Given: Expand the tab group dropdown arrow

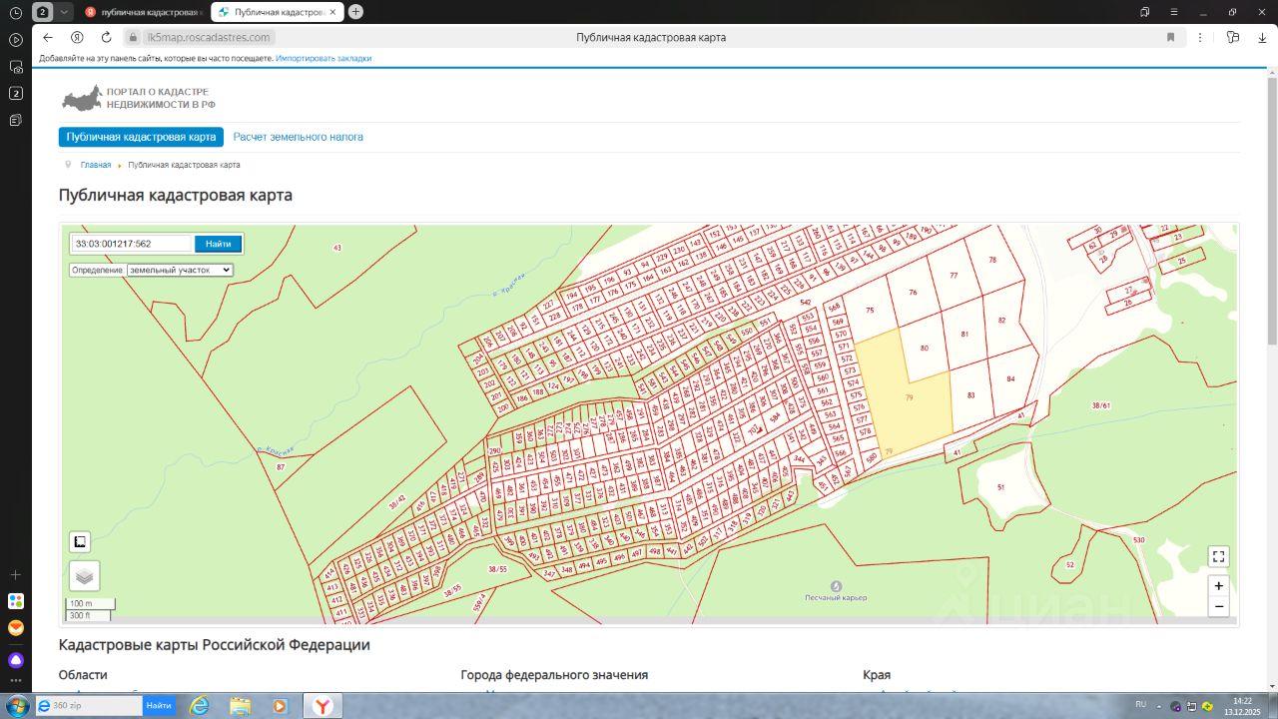Looking at the screenshot, I should click(65, 12).
